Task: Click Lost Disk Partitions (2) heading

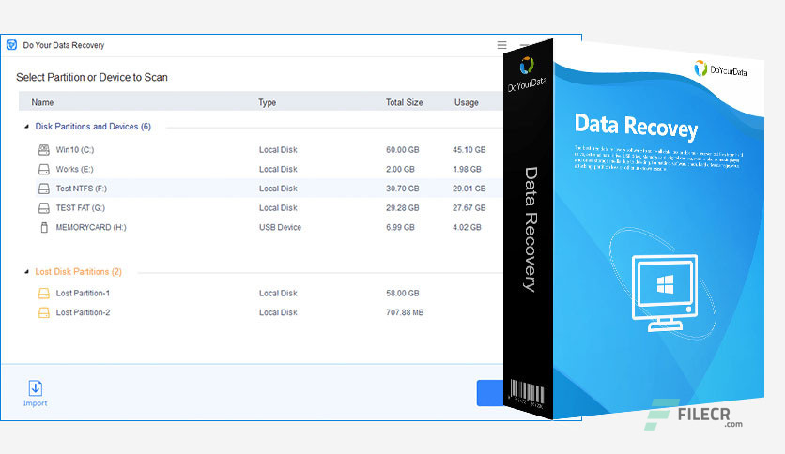Action: click(78, 271)
